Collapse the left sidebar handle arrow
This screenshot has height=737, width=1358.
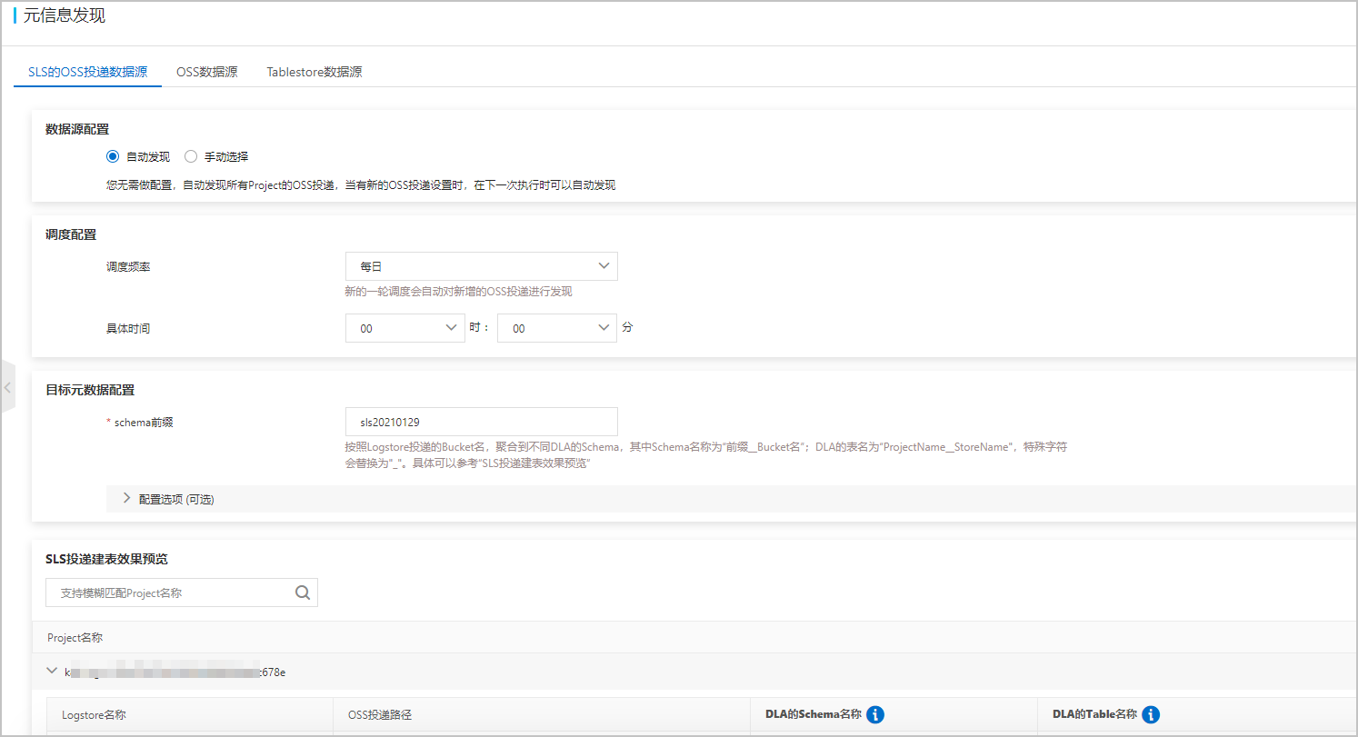click(x=7, y=387)
